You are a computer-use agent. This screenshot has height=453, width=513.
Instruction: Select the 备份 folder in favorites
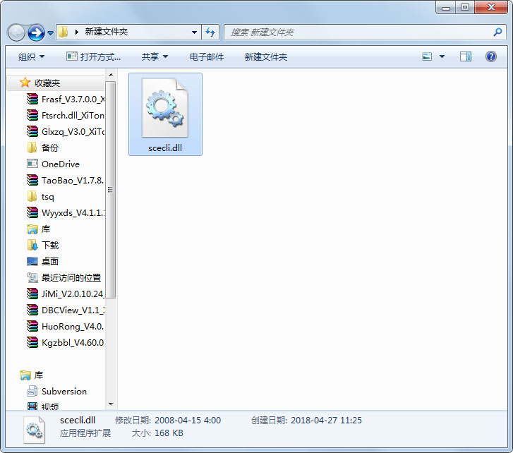point(49,147)
